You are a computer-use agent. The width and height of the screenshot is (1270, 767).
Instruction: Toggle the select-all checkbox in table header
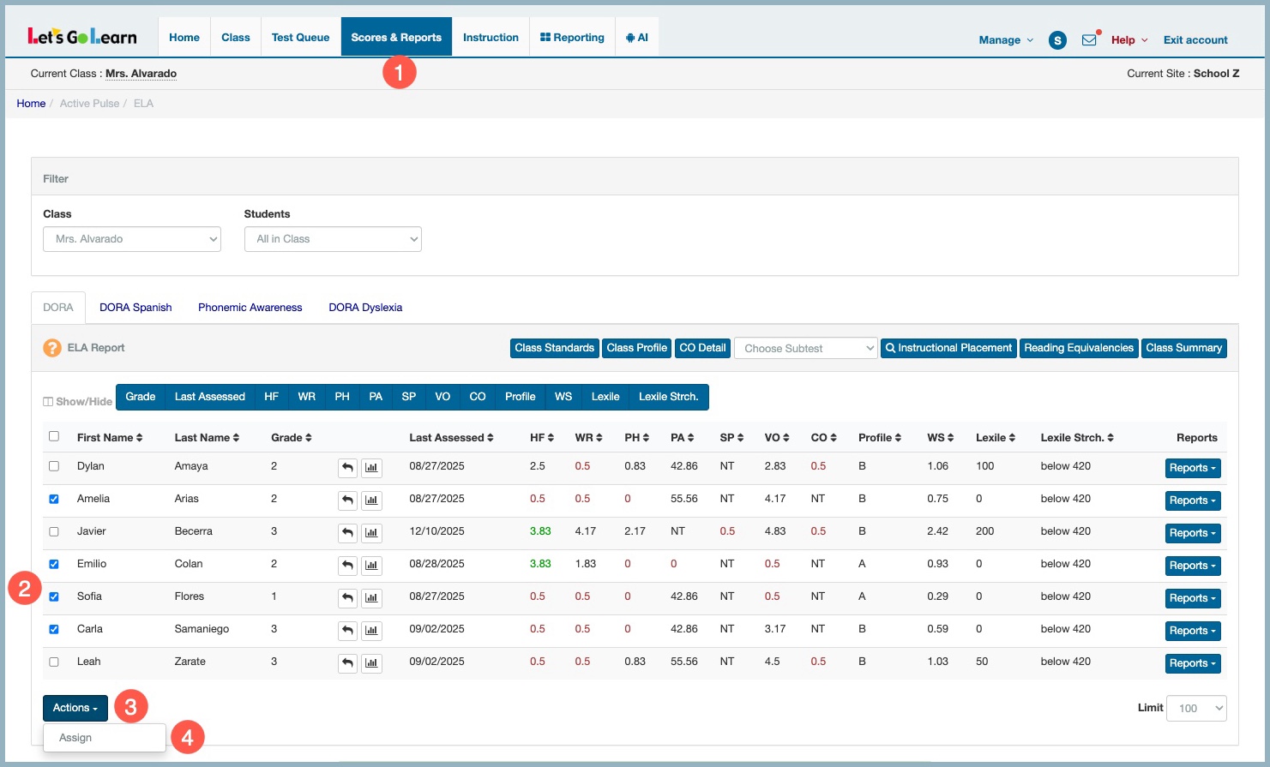click(54, 436)
